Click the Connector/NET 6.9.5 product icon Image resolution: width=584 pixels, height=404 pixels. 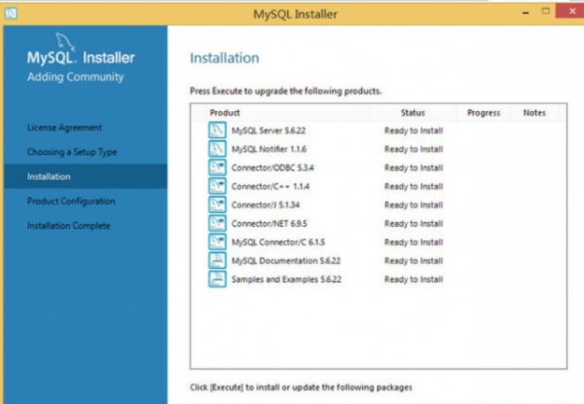point(217,223)
